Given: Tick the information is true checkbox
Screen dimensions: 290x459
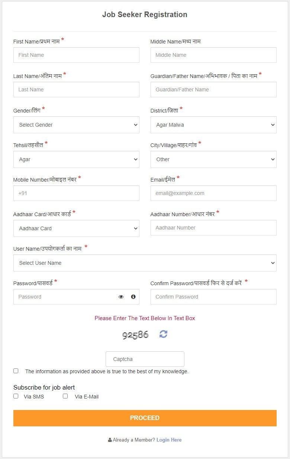Looking at the screenshot, I should pyautogui.click(x=16, y=371).
